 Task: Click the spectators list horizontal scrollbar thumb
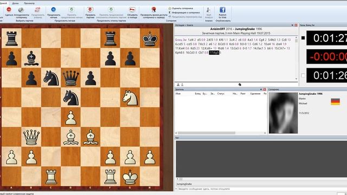pos(207,133)
